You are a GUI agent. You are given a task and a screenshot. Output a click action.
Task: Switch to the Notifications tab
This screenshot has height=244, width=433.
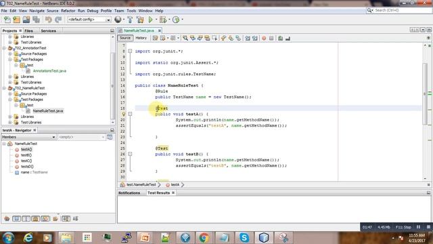[x=129, y=192]
